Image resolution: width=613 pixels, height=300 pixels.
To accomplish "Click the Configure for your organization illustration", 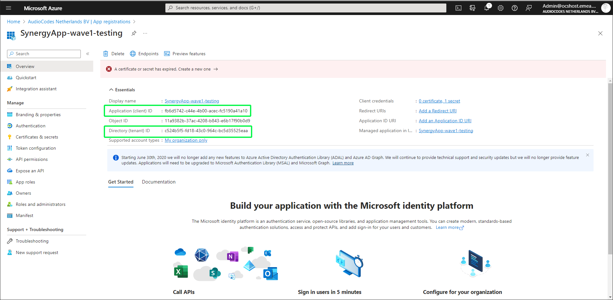I will (475, 263).
